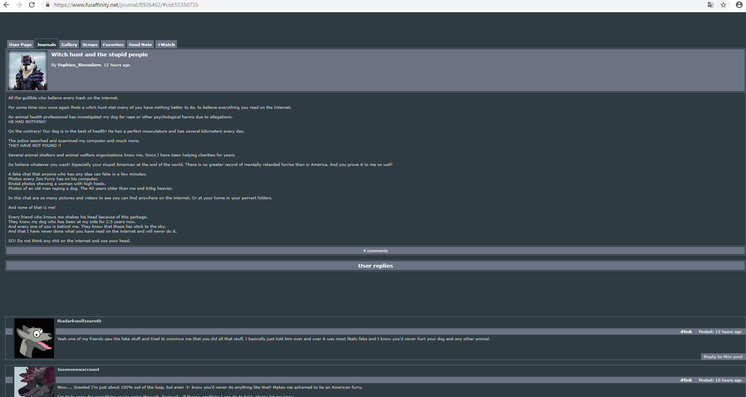746x397 pixels.
Task: Open the User Page tab
Action: (20, 44)
